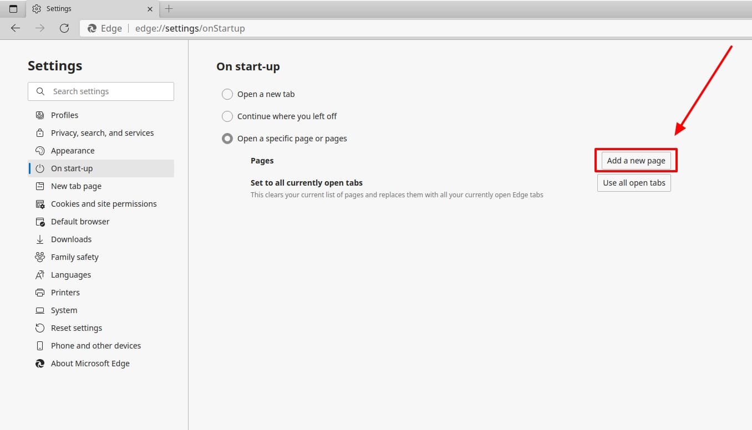Open Appearance settings

click(72, 150)
